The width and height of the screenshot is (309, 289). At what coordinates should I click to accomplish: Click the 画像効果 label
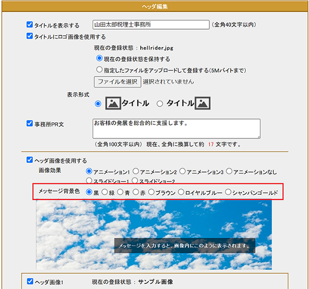49,170
